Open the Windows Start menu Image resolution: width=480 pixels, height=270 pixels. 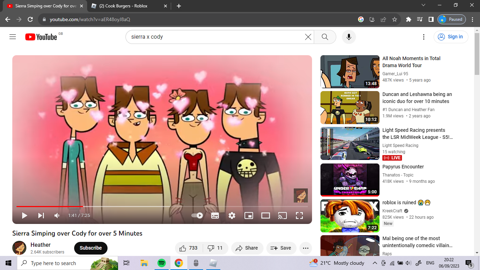tap(8, 263)
